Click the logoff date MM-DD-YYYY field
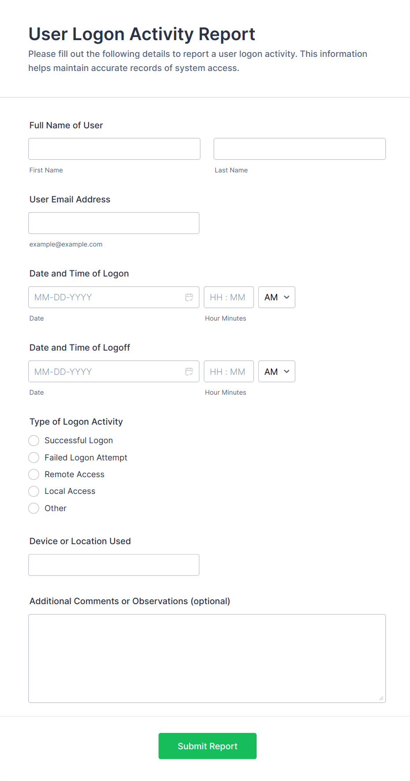This screenshot has height=781, width=410. point(106,371)
